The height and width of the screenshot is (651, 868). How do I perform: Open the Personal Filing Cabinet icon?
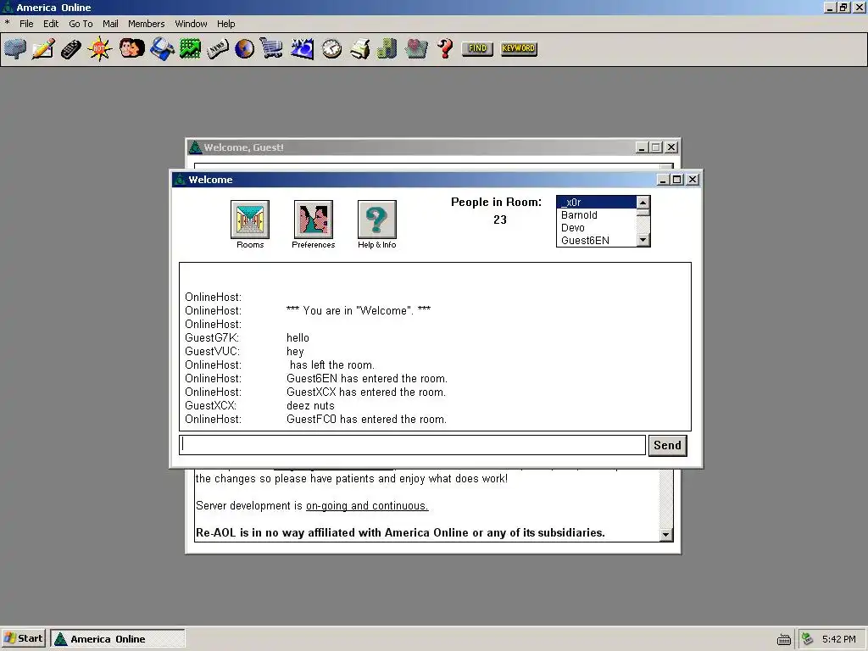coord(387,48)
